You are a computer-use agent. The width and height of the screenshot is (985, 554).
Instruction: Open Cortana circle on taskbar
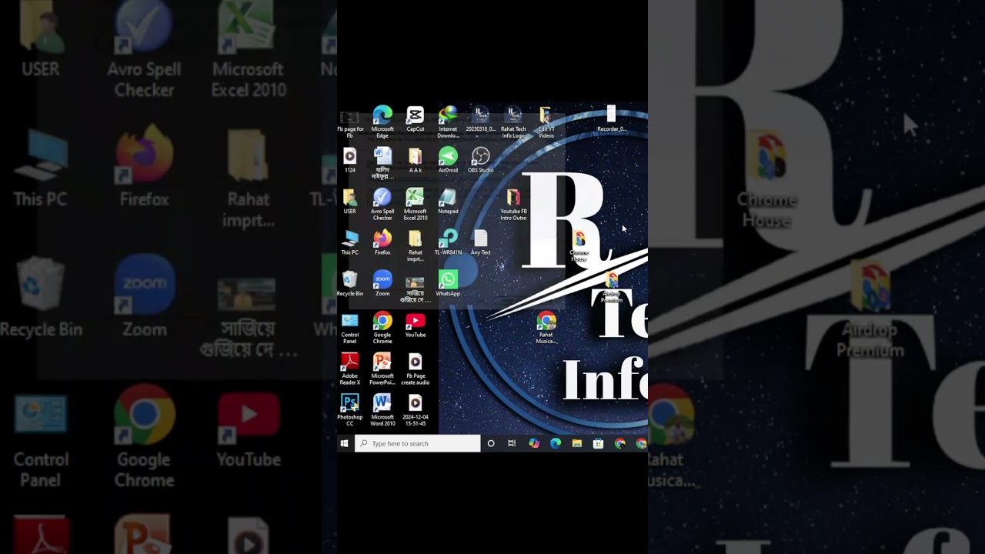491,443
